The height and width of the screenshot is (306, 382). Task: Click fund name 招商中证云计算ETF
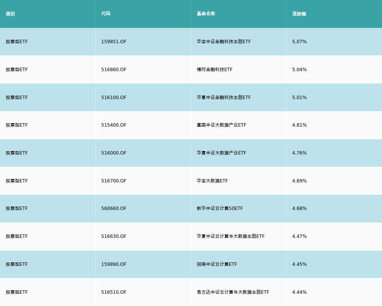(217, 264)
